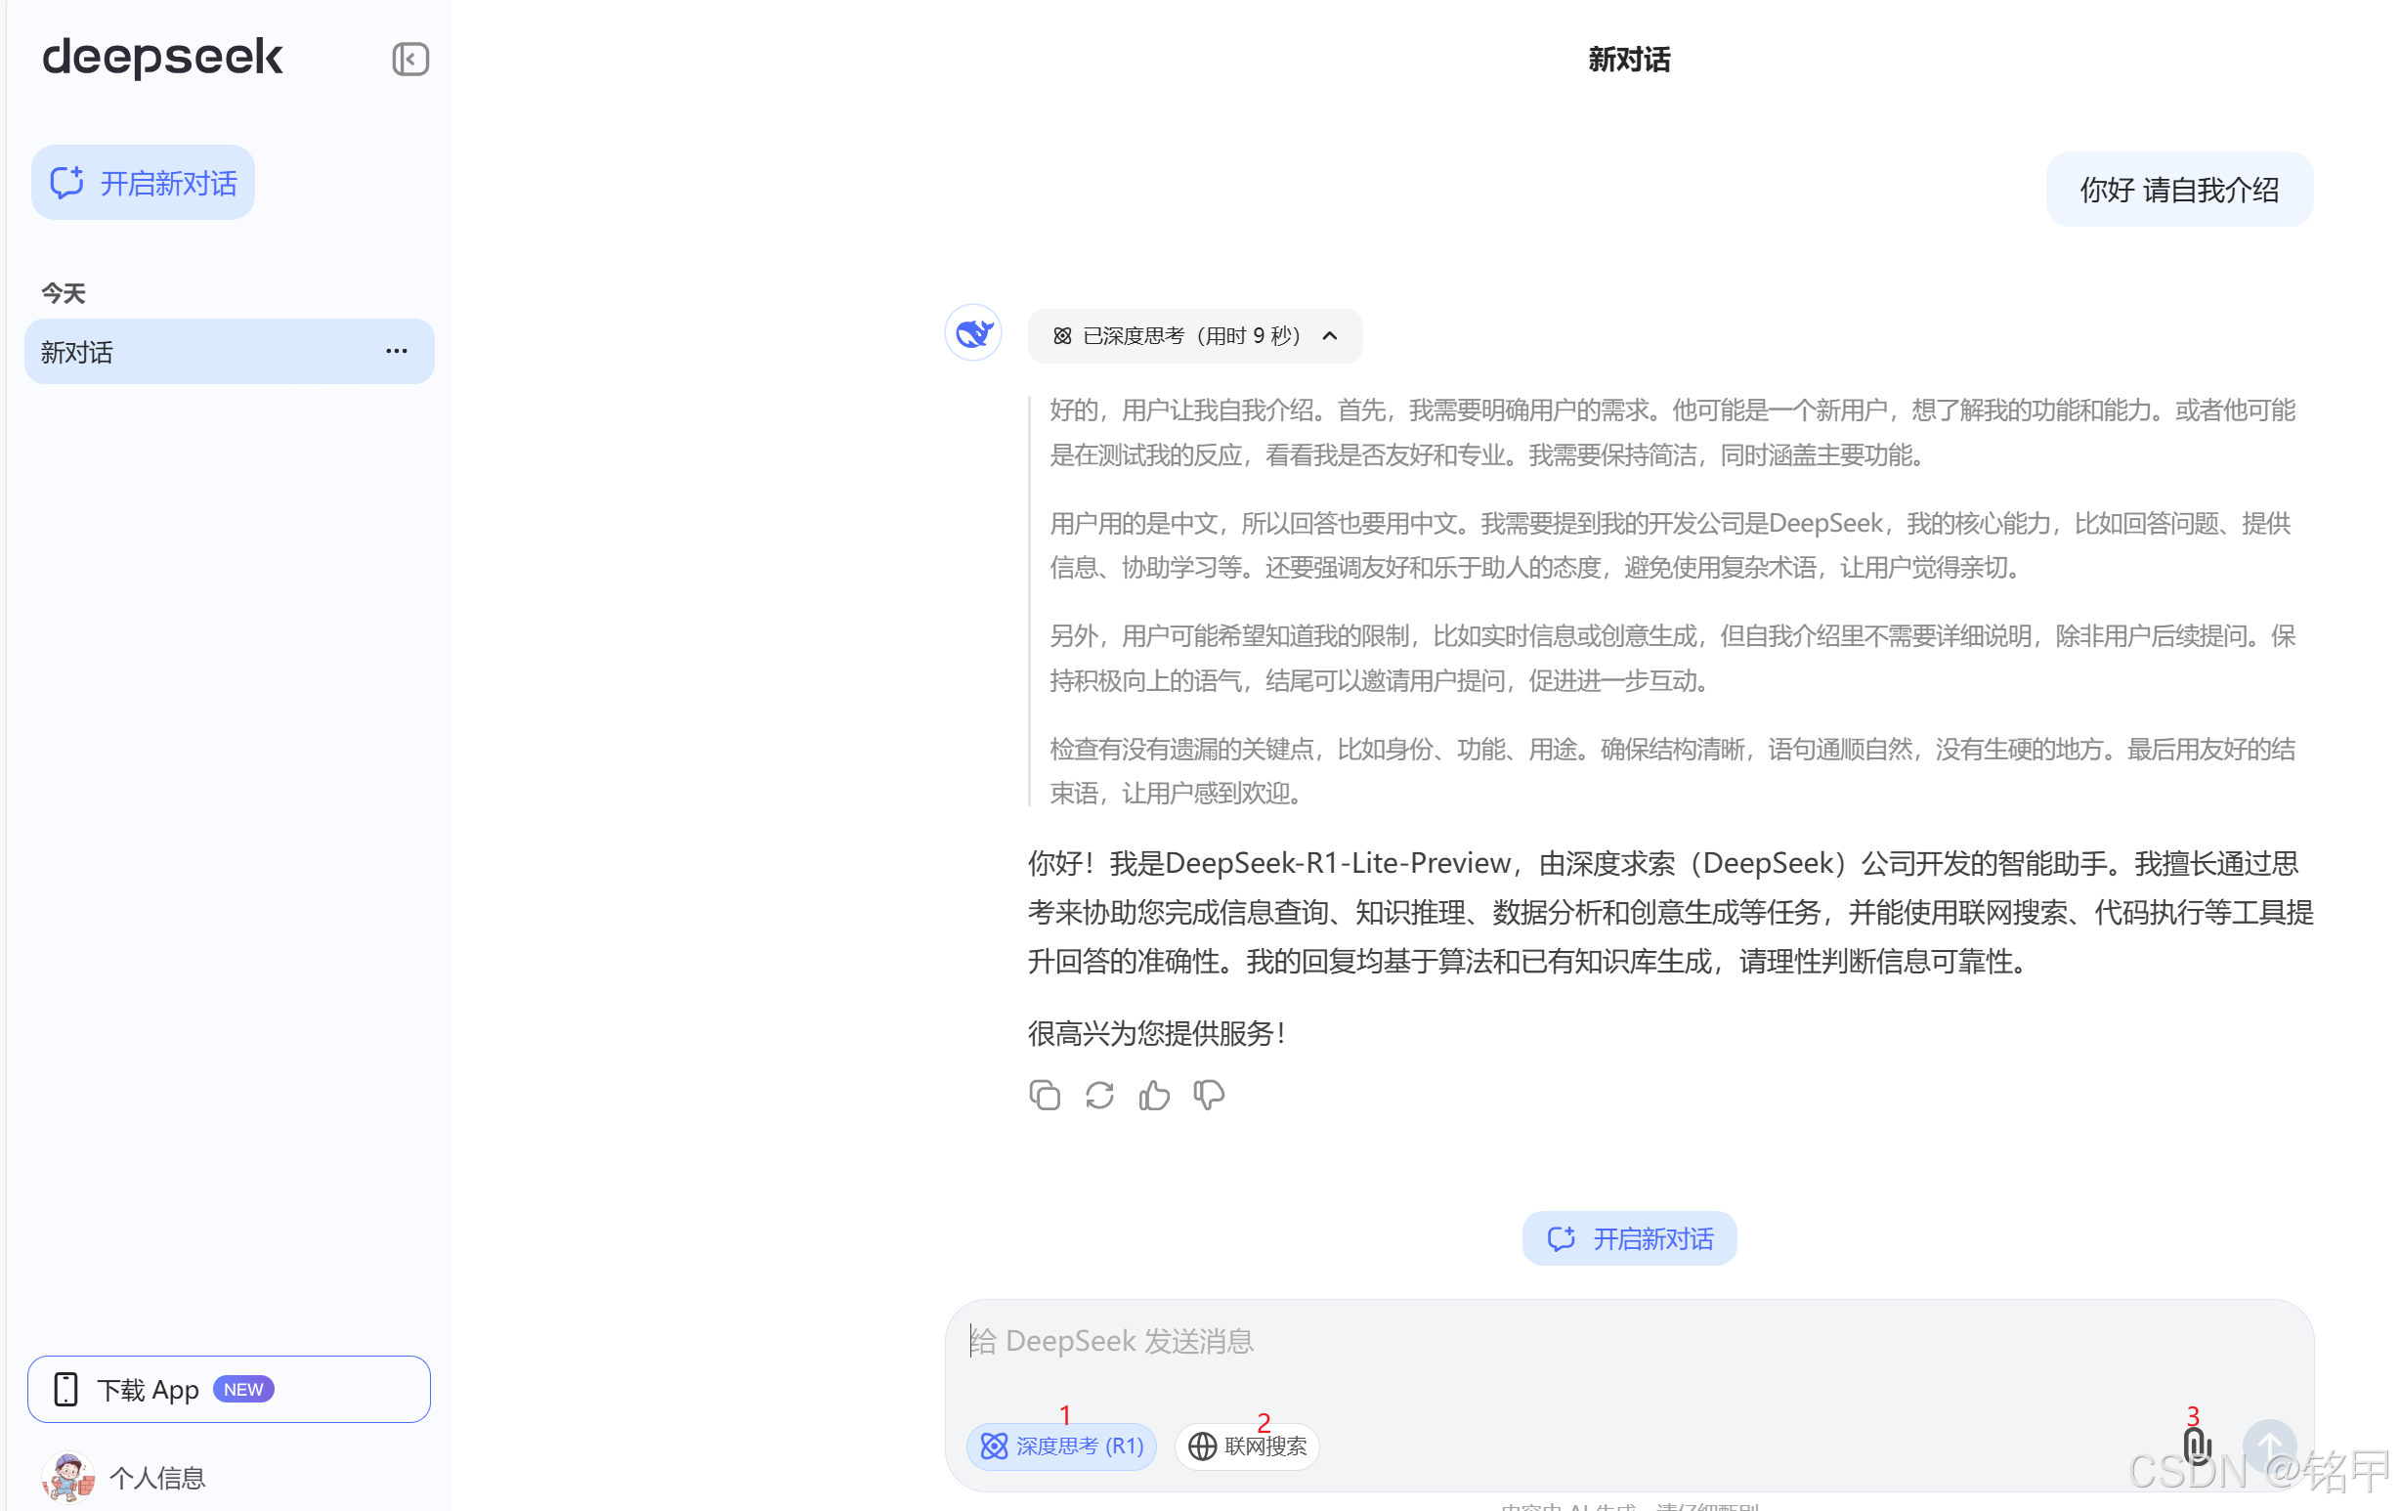The height and width of the screenshot is (1511, 2400).
Task: Enable the 联网搜索 web search toggle
Action: click(1247, 1446)
